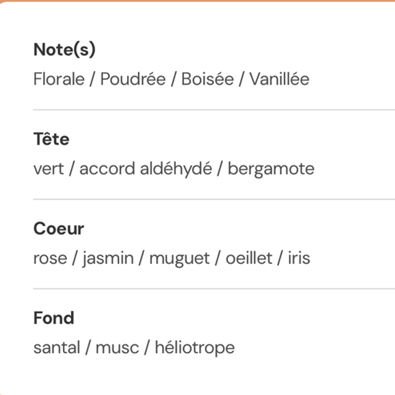The image size is (395, 395).
Task: Click the orange bar at the top
Action: (197, 1)
